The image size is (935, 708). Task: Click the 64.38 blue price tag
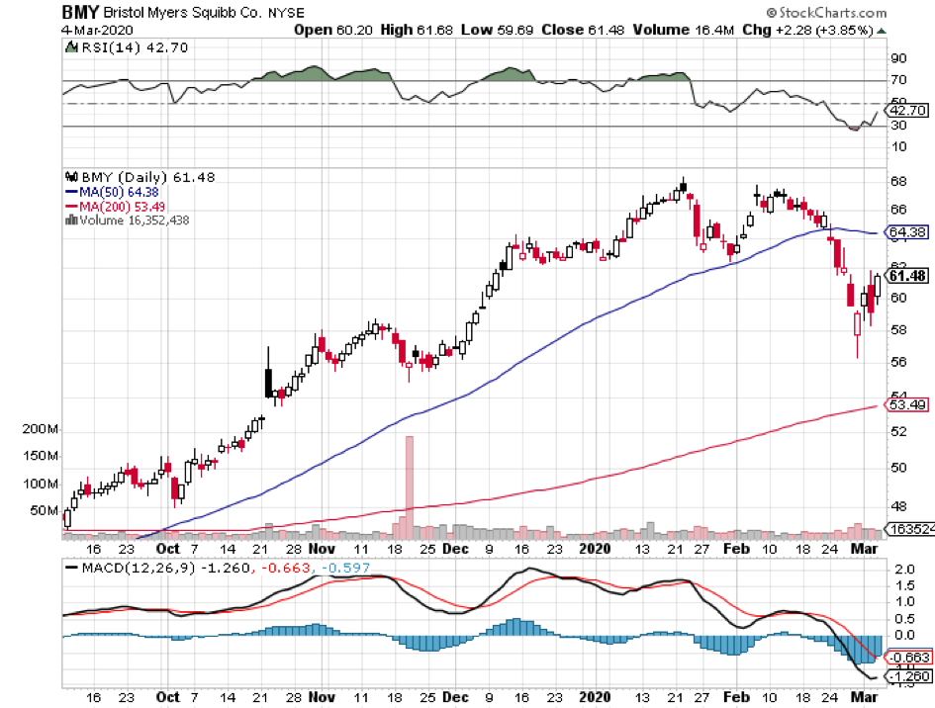(908, 231)
